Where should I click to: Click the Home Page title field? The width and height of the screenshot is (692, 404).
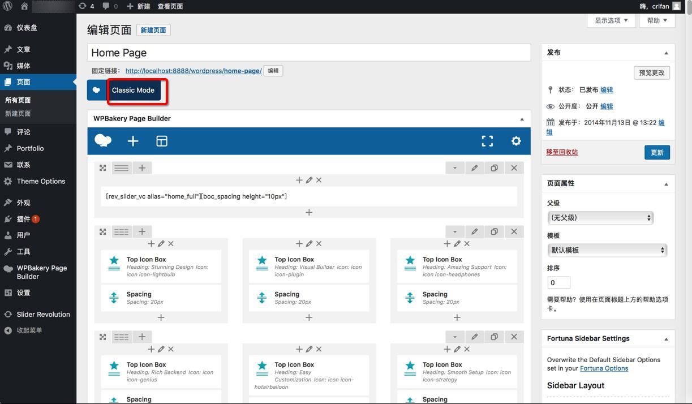pos(309,53)
